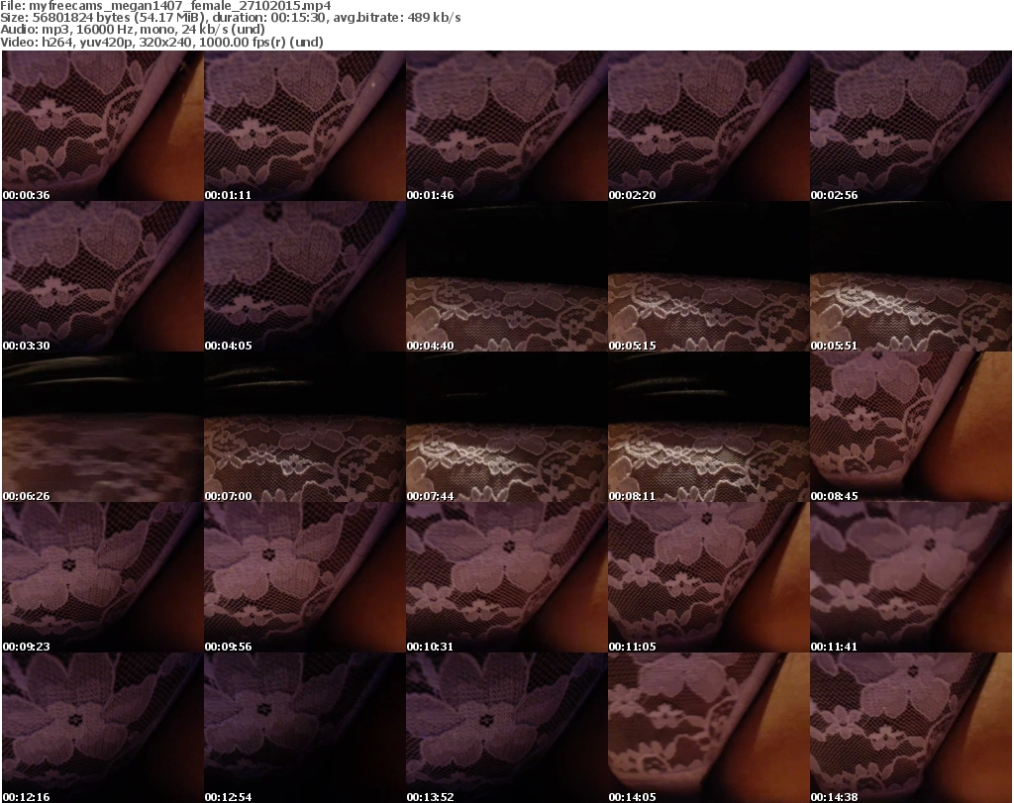The height and width of the screenshot is (803, 1014).
Task: Select the thumbnail stamped 00:01:11
Action: 305,126
